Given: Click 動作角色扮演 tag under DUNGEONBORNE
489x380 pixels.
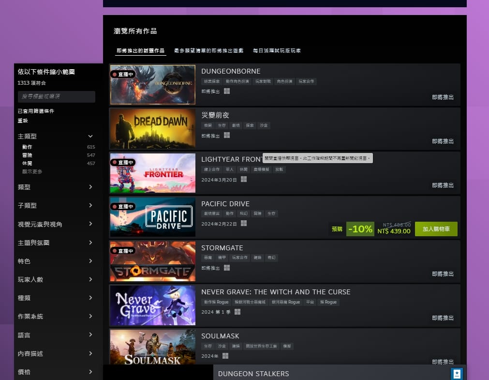Looking at the screenshot, I should tap(237, 81).
